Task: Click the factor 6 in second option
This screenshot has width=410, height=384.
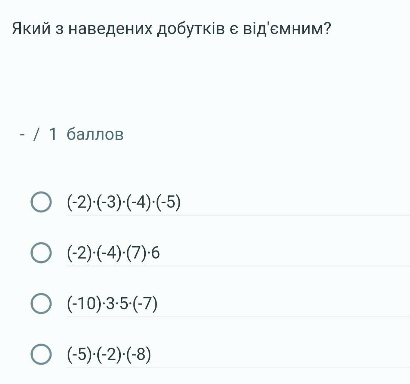Action: (x=155, y=253)
